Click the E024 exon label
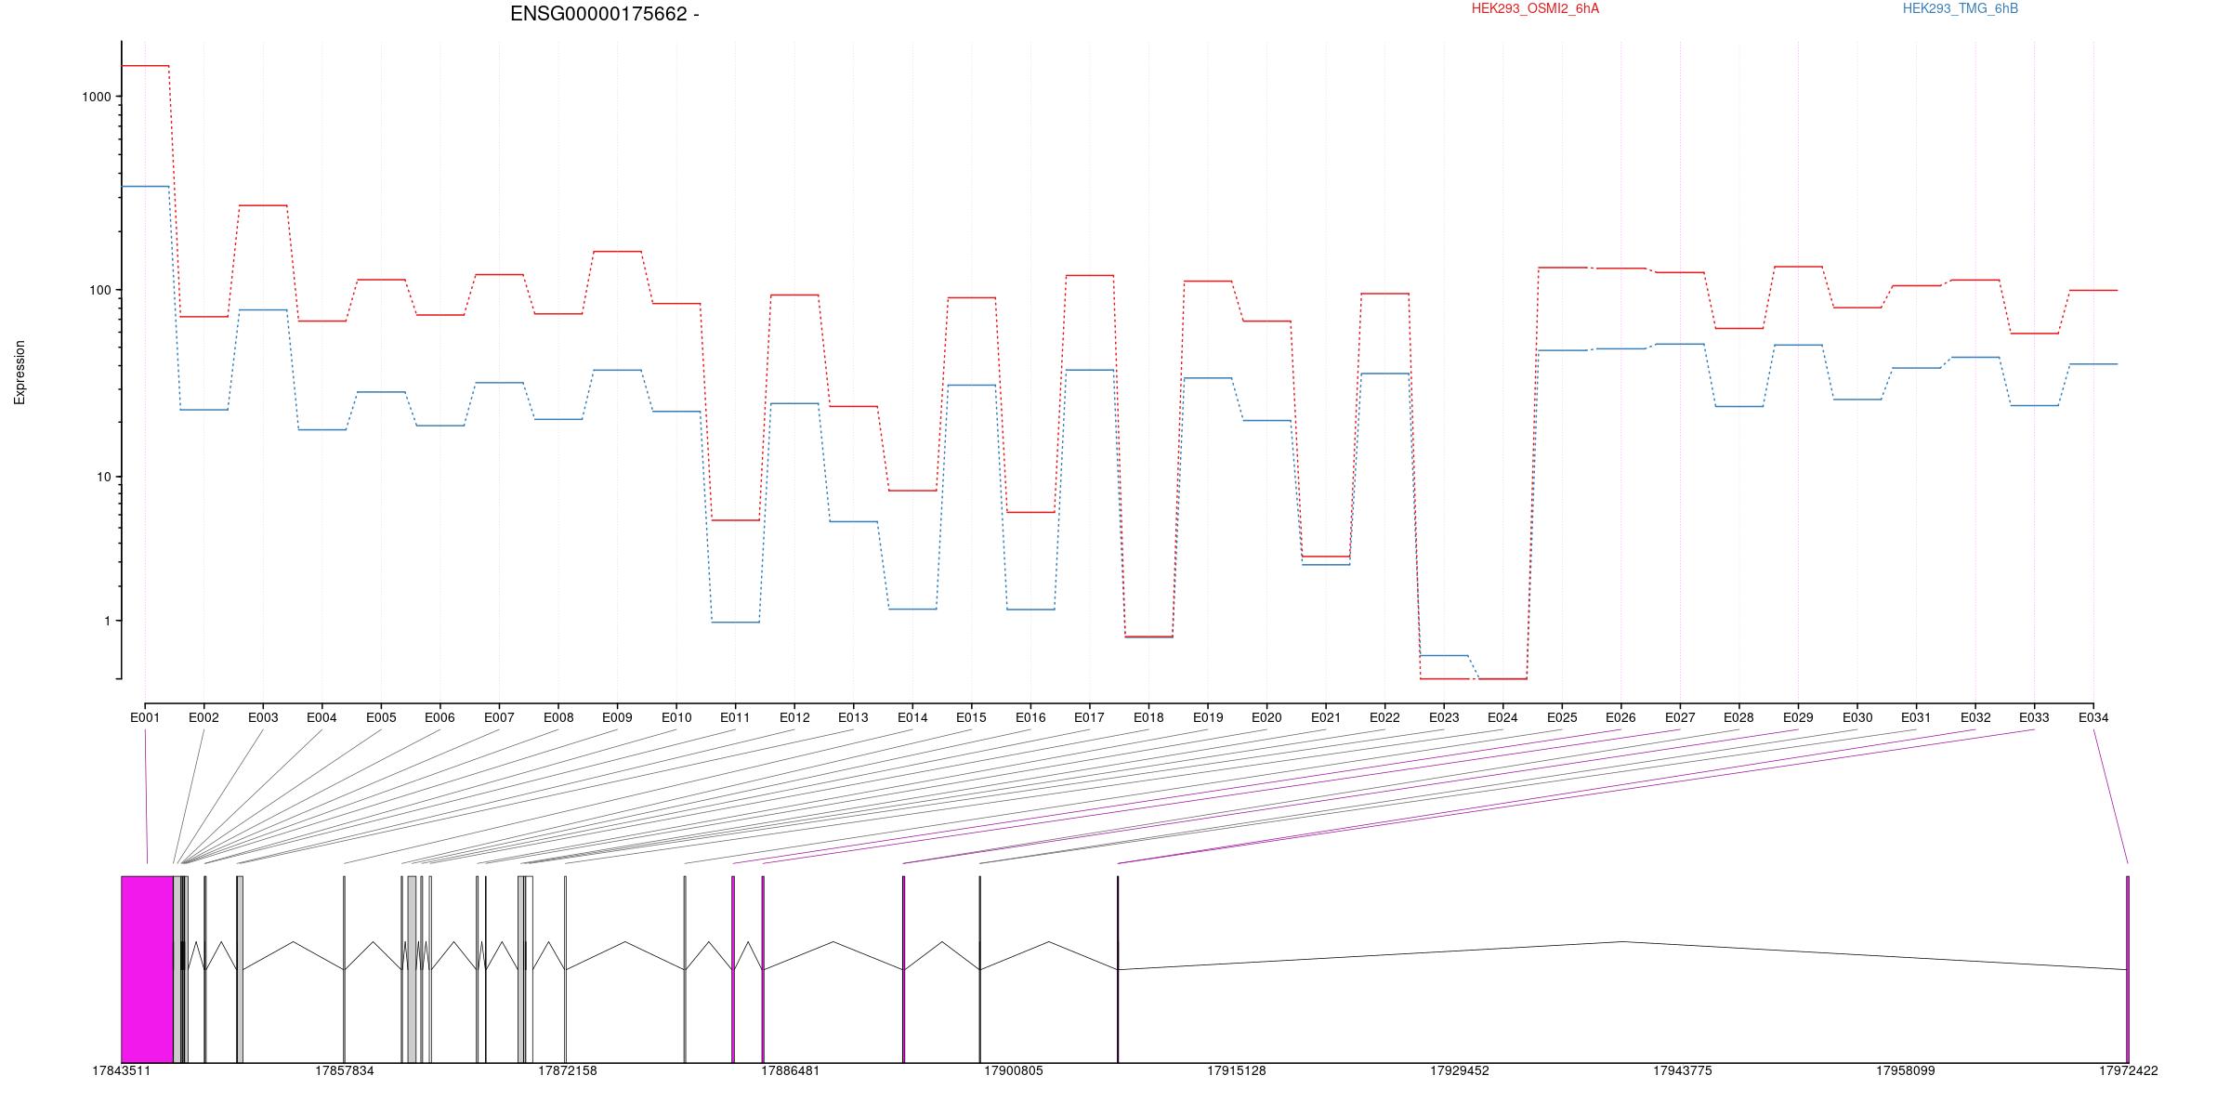 pos(1502,717)
